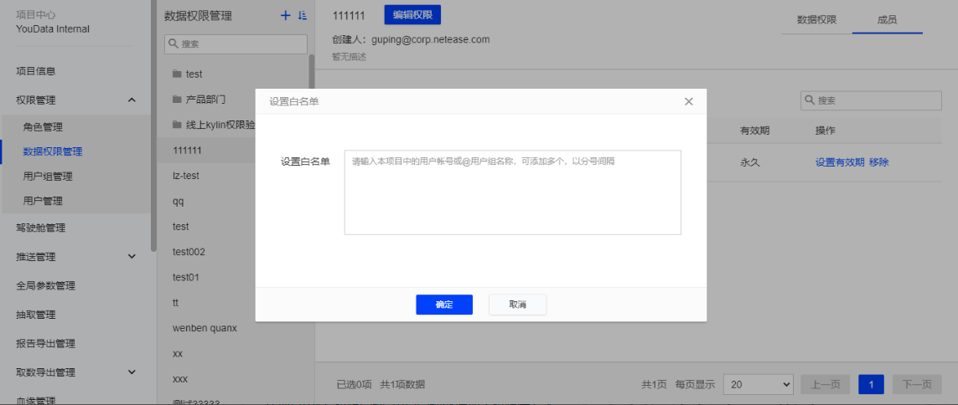Click the magnifier icon in left search box
958x405 pixels.
(172, 44)
